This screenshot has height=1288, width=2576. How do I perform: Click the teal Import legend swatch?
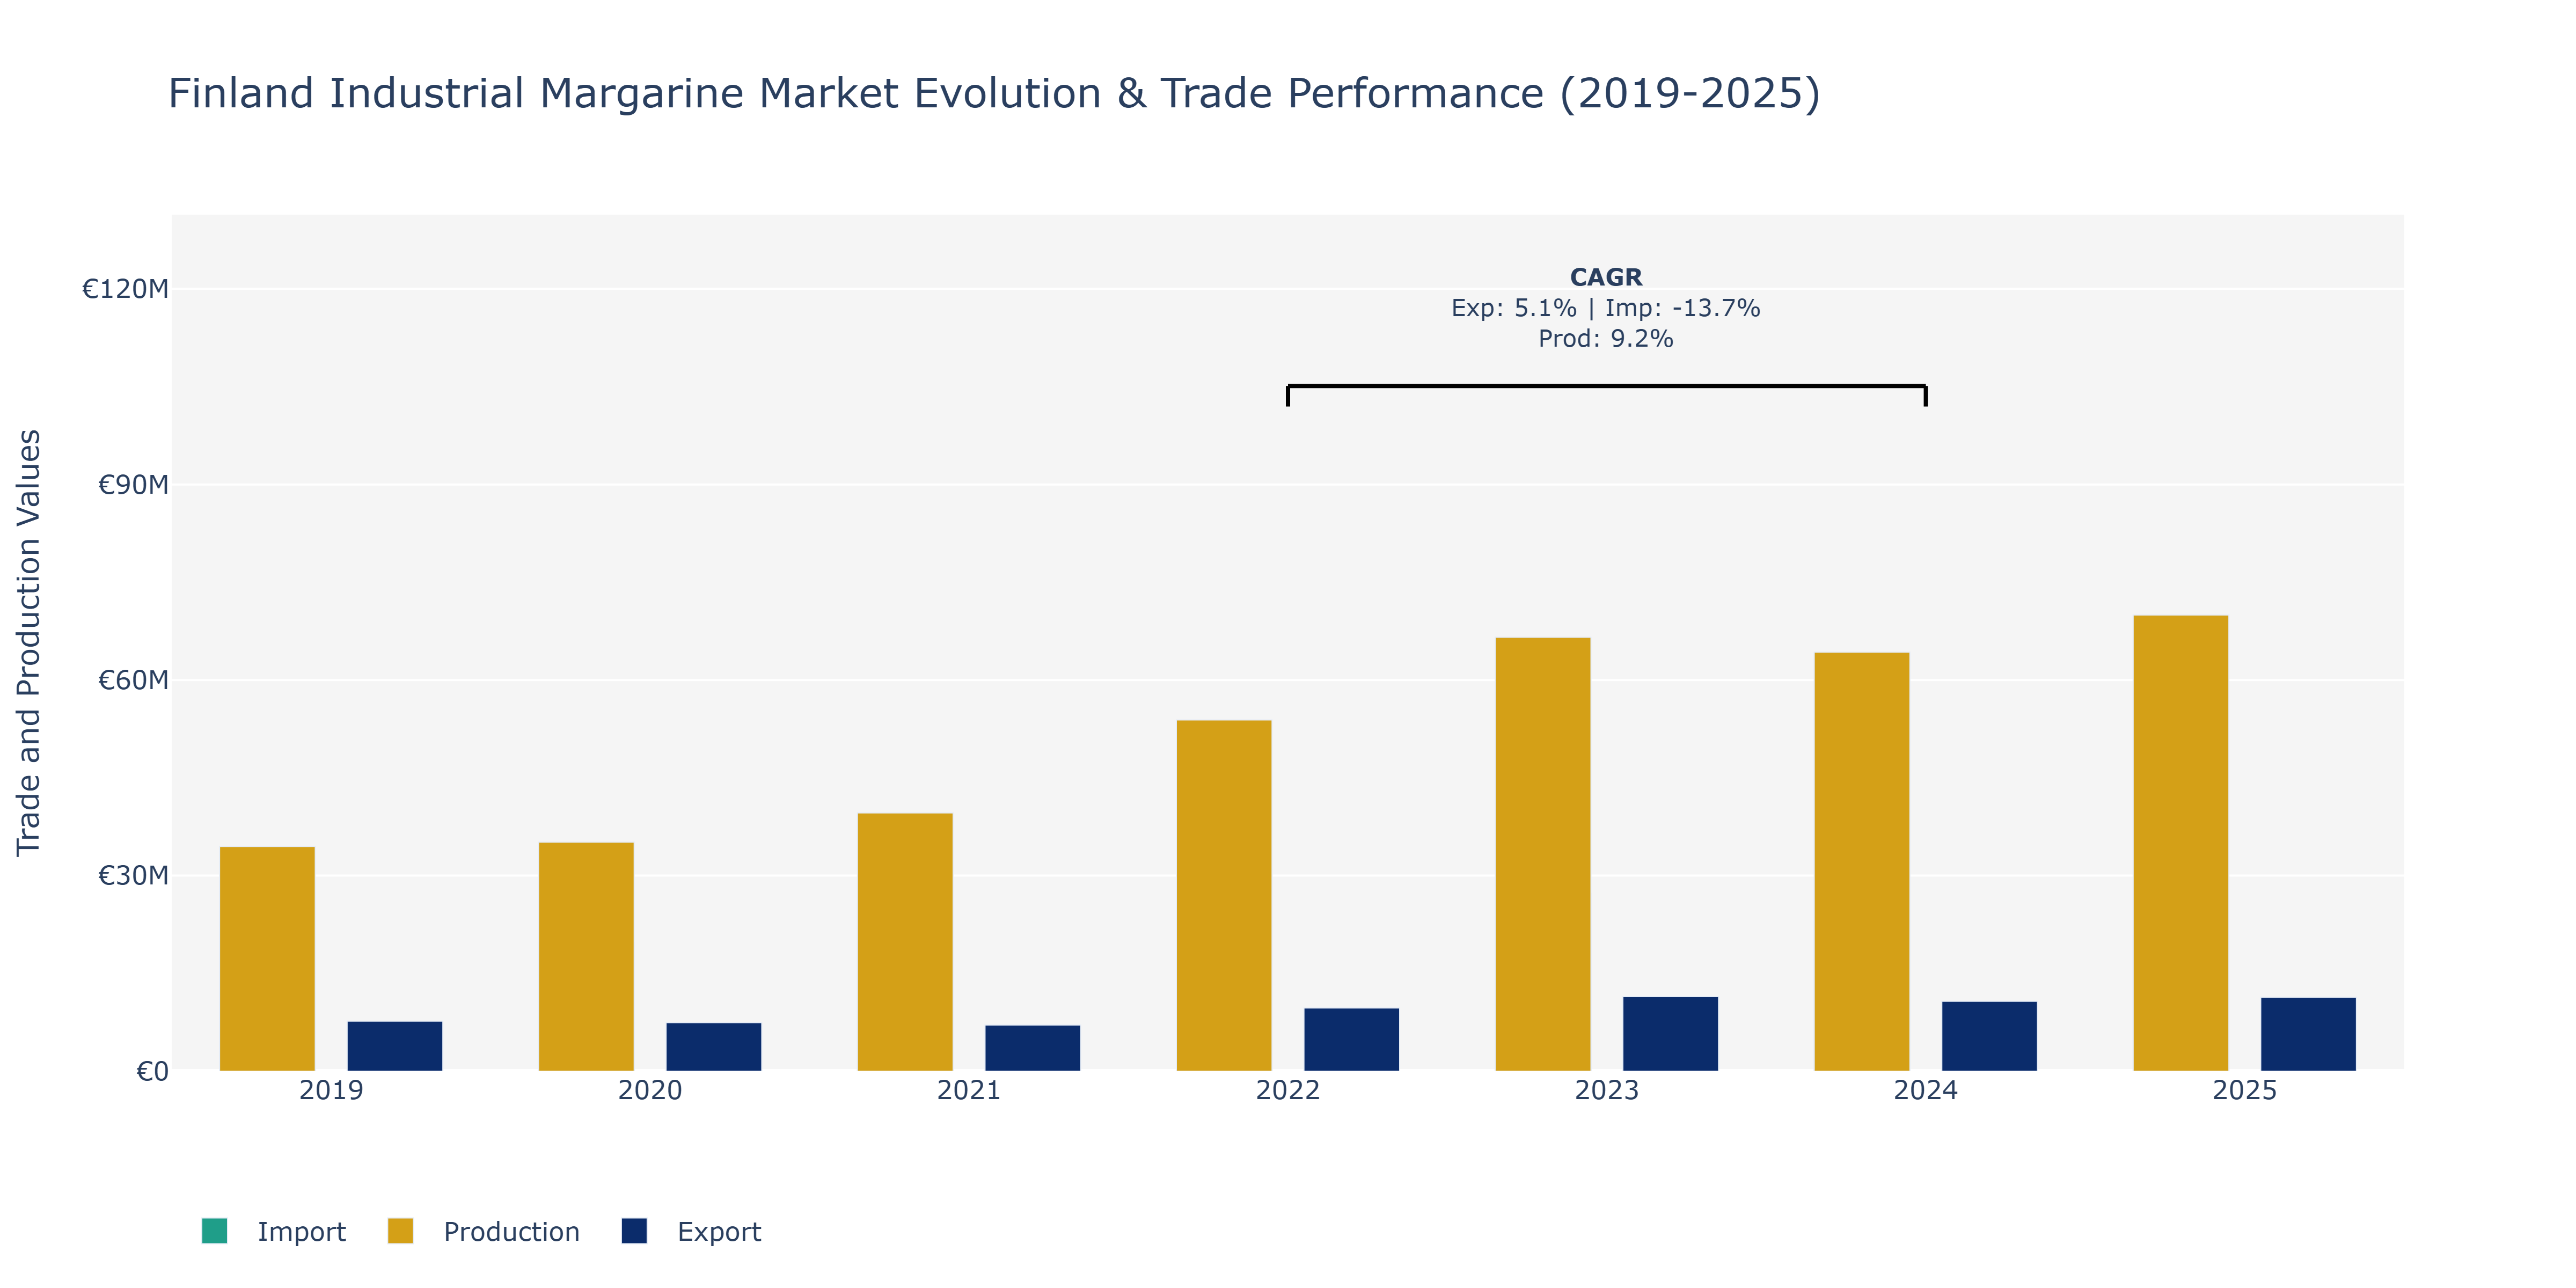click(x=214, y=1231)
